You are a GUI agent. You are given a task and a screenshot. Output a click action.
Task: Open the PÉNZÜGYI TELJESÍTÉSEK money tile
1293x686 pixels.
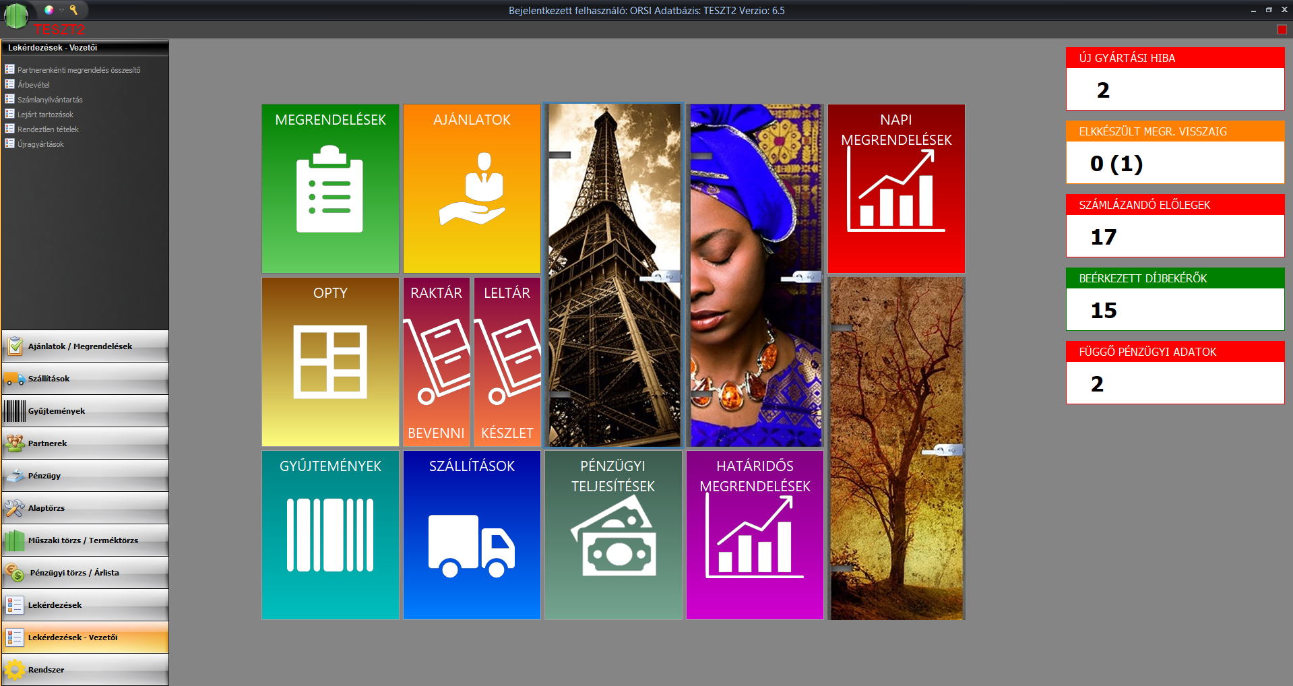point(613,535)
